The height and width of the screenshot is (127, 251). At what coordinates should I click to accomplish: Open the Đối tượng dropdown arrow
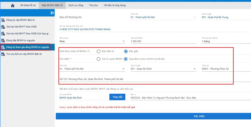[x=124, y=41]
